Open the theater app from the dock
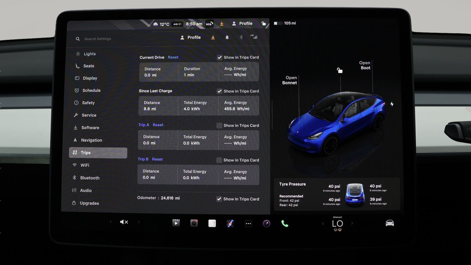The height and width of the screenshot is (265, 471). click(x=176, y=223)
